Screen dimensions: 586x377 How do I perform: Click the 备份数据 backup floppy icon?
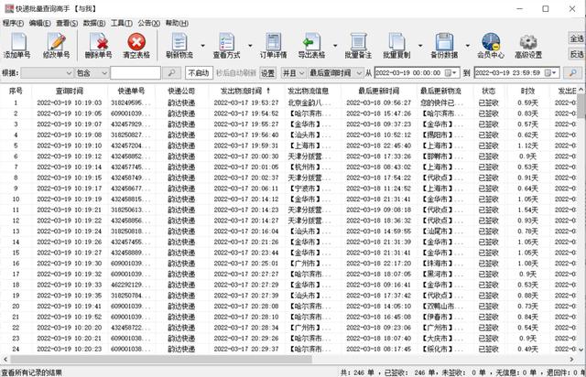click(x=444, y=45)
